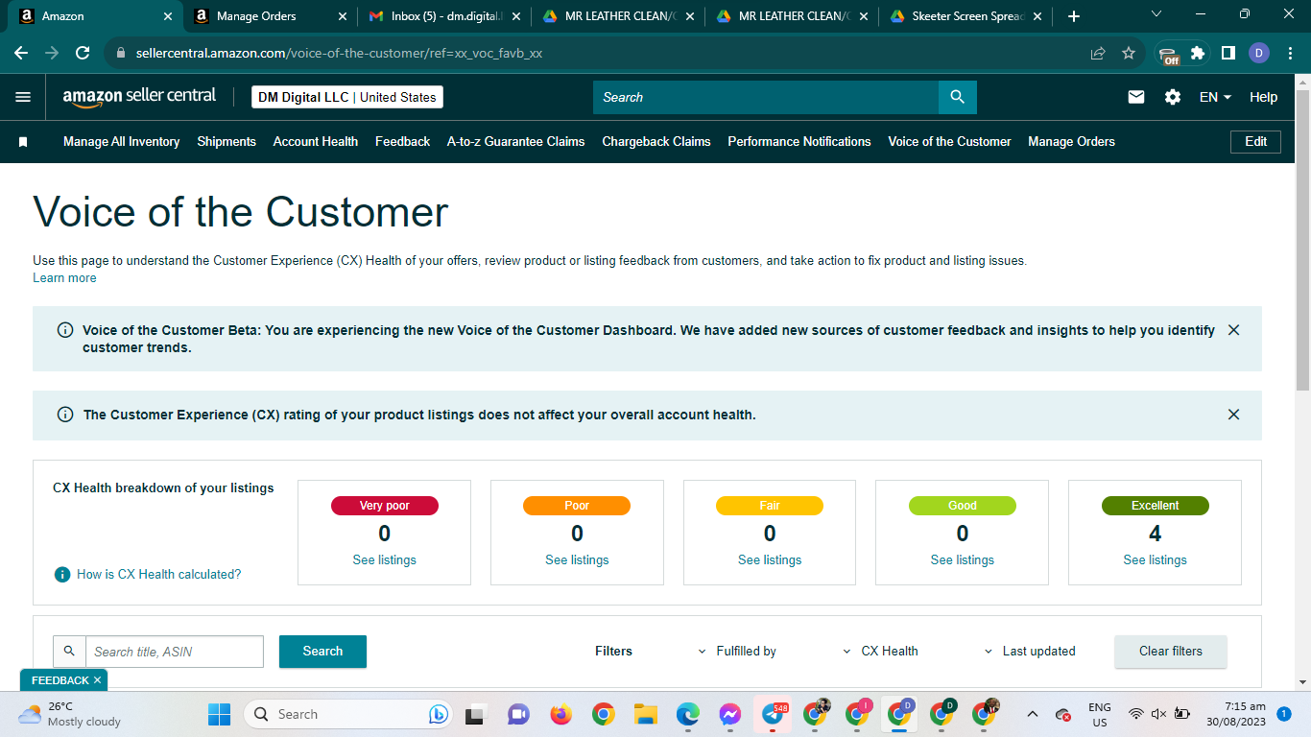Screen dimensions: 1311x737
Task: Bookmark this page with the star icon
Action: point(1129,54)
